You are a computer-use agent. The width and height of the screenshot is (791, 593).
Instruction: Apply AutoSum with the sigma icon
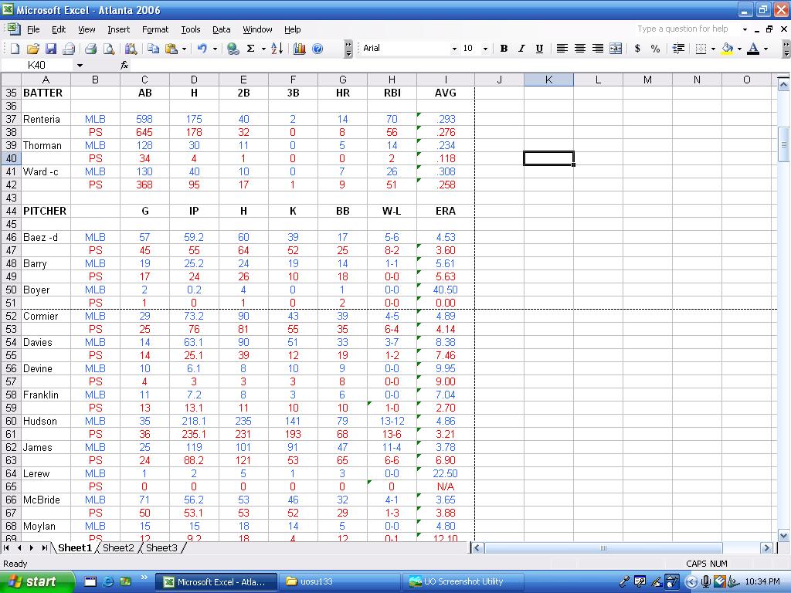coord(251,49)
